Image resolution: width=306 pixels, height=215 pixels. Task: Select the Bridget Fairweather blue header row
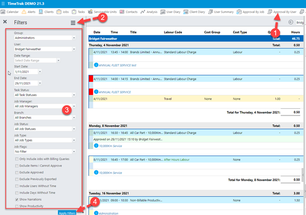coord(196,39)
